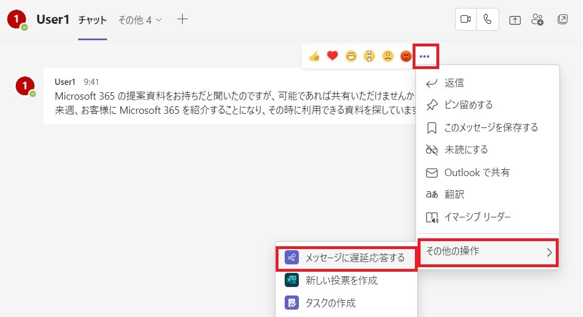Pop out the chat window
Screen dimensions: 583x317
tap(563, 19)
